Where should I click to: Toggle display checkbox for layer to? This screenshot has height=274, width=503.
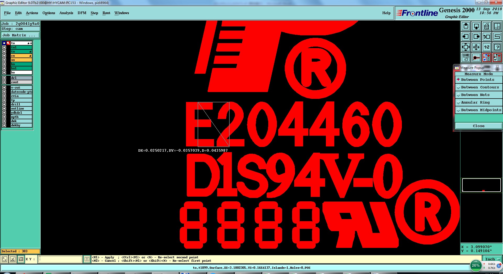coord(4,43)
